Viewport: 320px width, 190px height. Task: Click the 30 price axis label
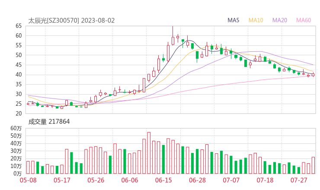[19, 94]
